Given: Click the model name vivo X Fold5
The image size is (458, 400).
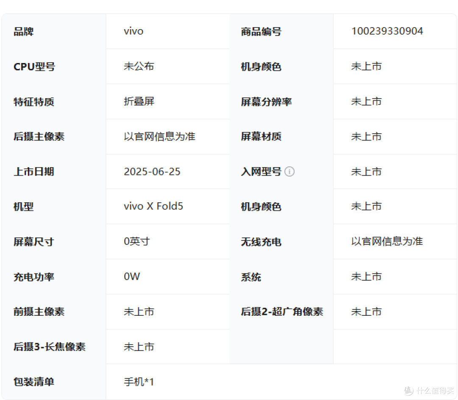Looking at the screenshot, I should 154,206.
